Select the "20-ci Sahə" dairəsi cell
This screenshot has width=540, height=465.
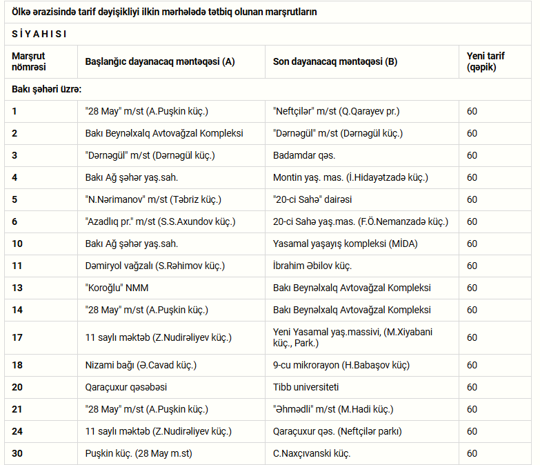click(362, 200)
